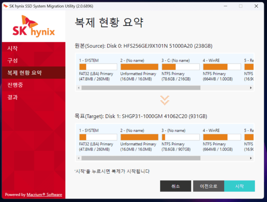
Task: Click the 원본(Source) Disk 0 heading
Action: [144, 46]
